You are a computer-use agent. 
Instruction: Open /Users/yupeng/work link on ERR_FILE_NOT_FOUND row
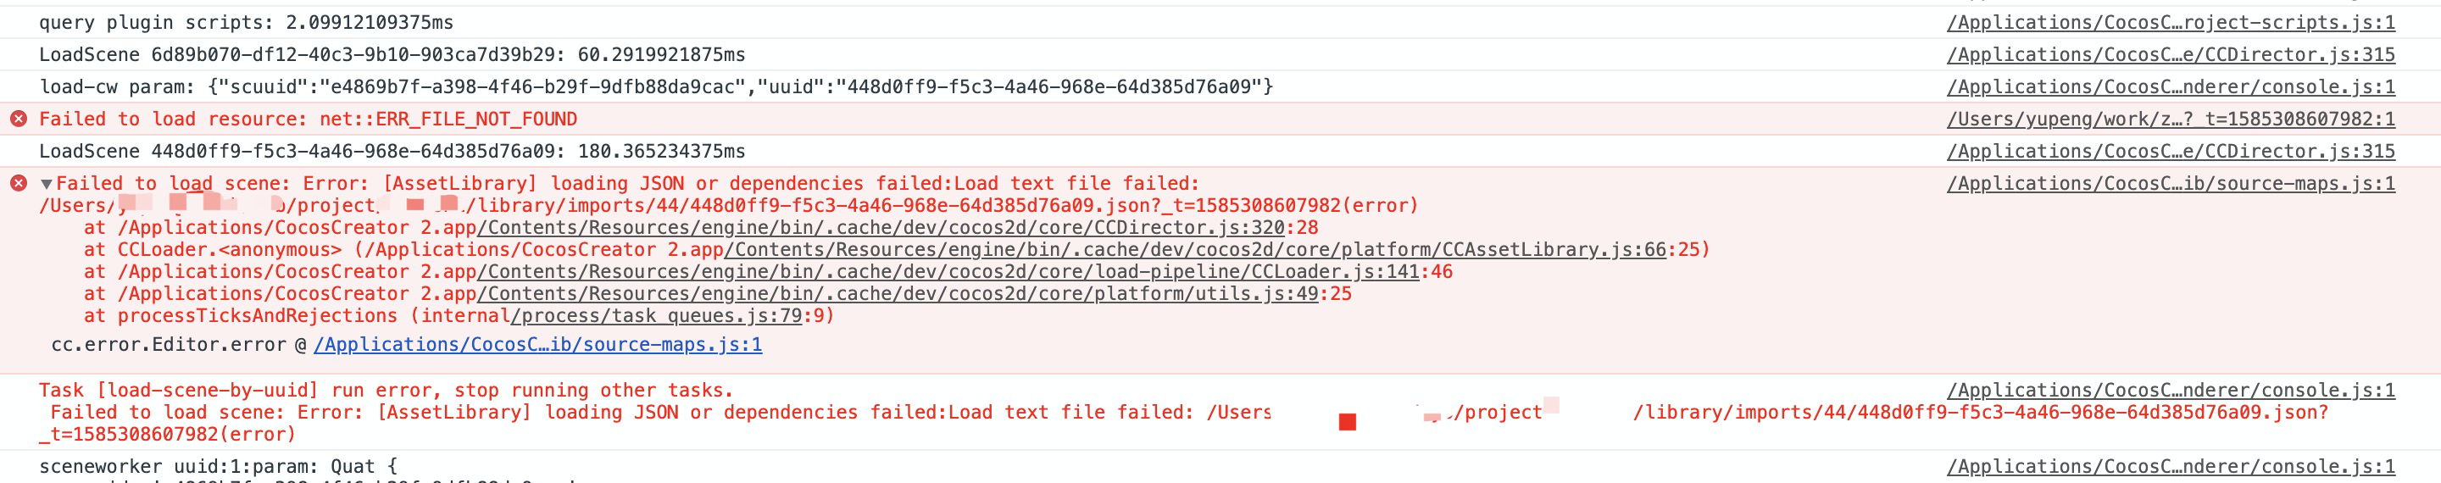[x=2170, y=119]
